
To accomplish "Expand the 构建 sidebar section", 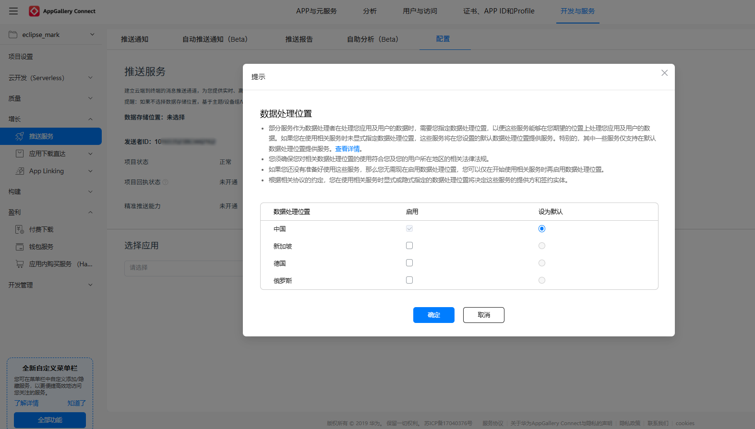I will tap(90, 191).
